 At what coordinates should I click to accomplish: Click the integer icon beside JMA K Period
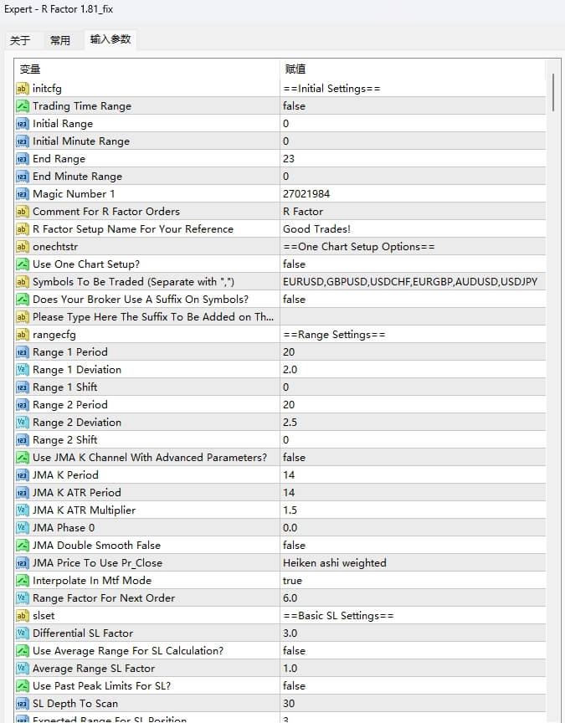22,475
